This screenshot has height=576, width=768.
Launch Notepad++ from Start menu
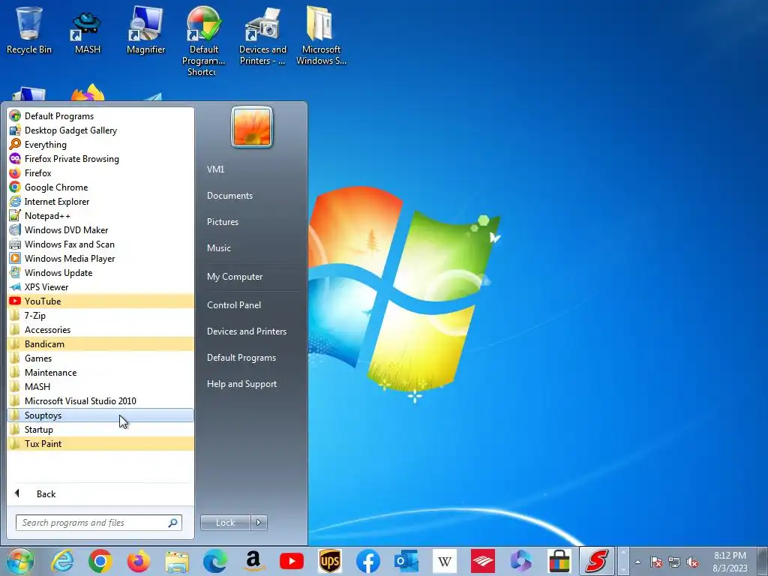[x=100, y=215]
